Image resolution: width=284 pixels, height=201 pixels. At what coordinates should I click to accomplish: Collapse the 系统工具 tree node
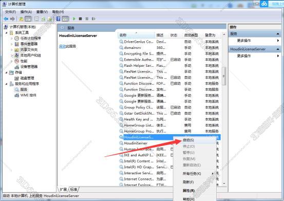click(x=7, y=33)
